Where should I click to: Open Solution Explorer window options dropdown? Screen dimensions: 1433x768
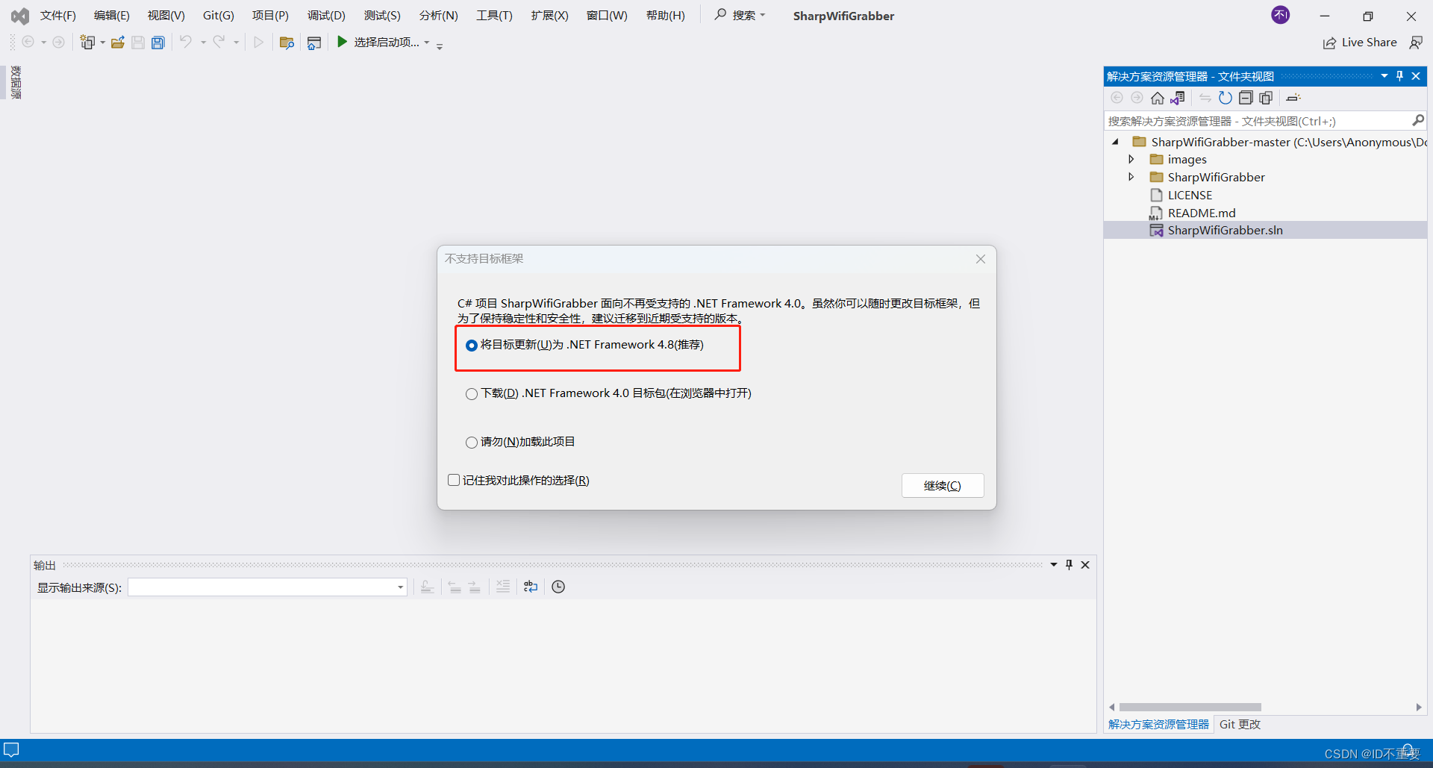click(1384, 76)
